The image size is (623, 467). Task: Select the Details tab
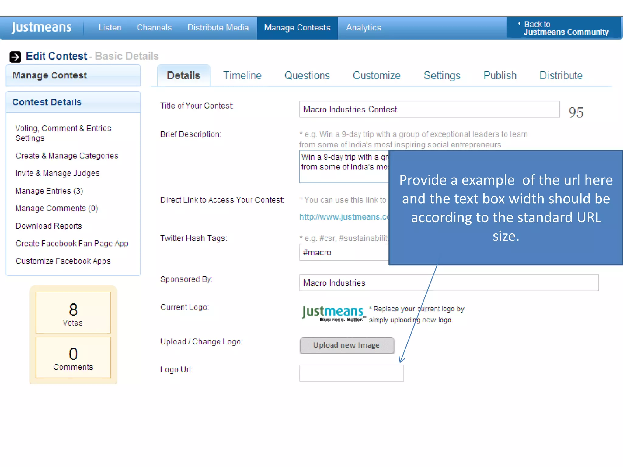[x=183, y=75]
